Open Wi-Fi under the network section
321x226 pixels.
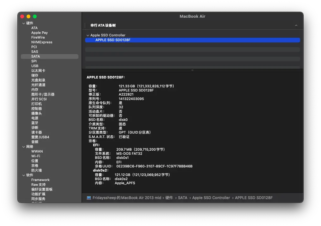(x=36, y=156)
